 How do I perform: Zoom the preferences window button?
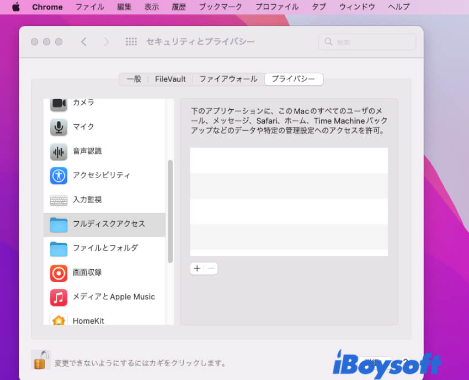[59, 41]
